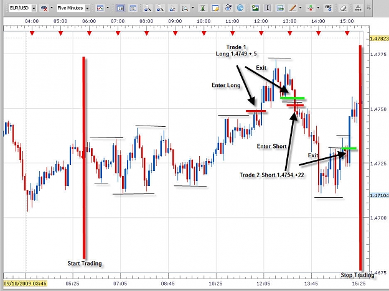Select the zoom in magnifier tool
The image size is (389, 291).
click(148, 8)
